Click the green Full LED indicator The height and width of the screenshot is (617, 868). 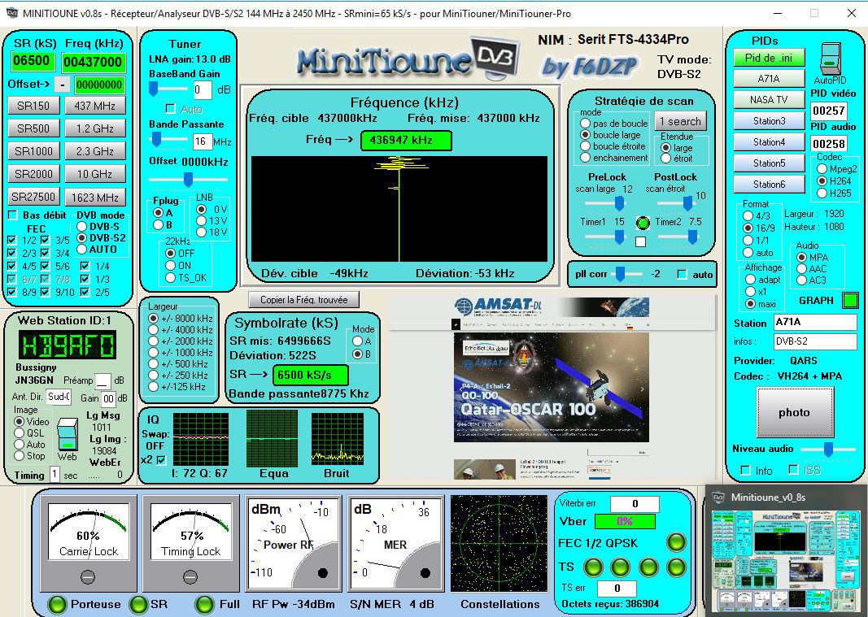(205, 604)
